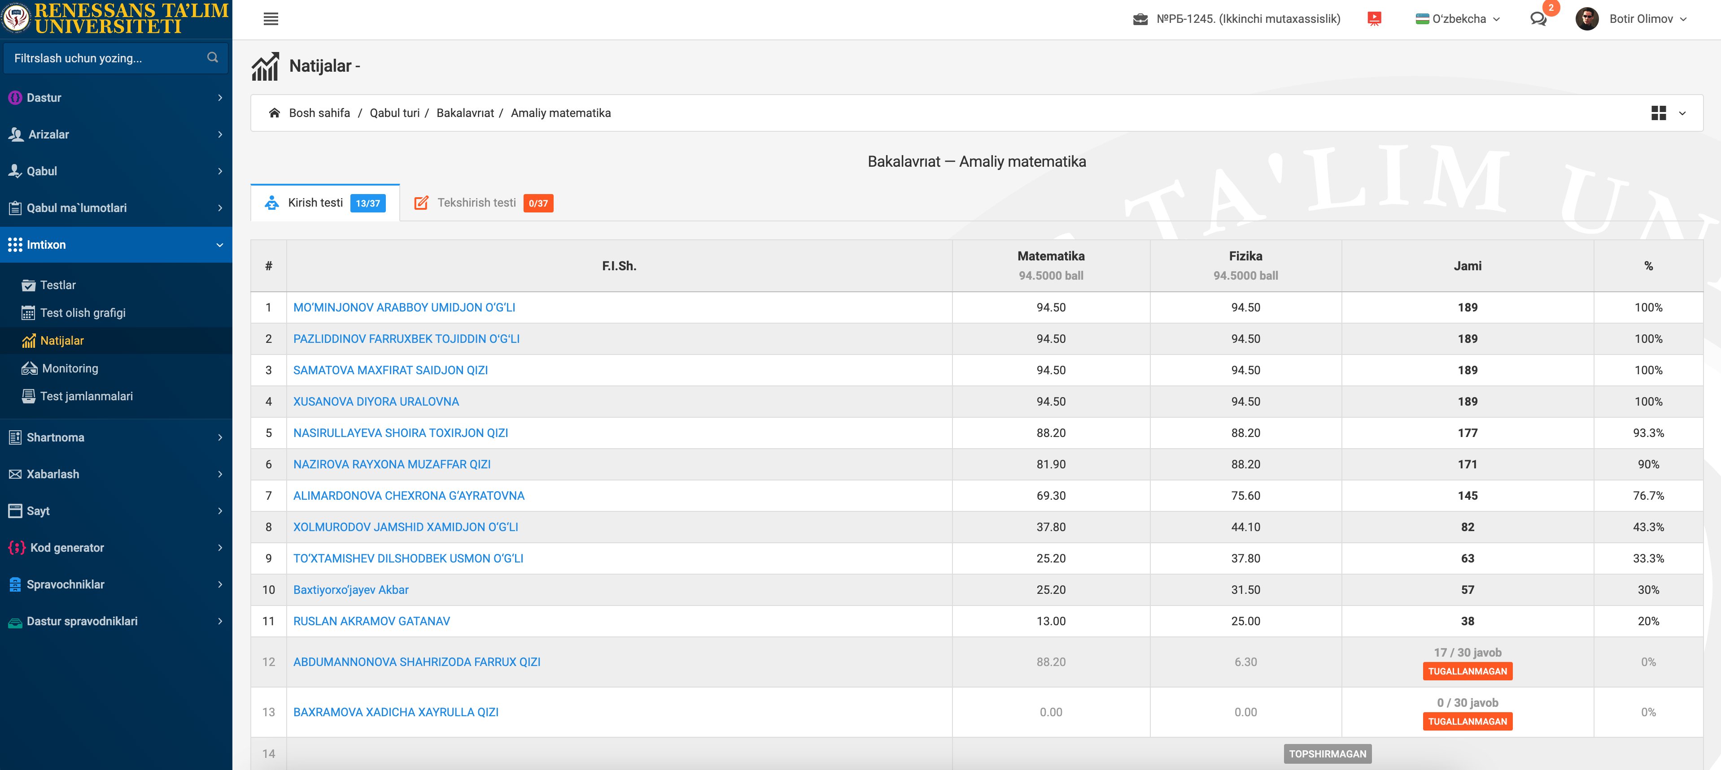Click the Jami column header
Screen dimensions: 1721x770
1467,266
